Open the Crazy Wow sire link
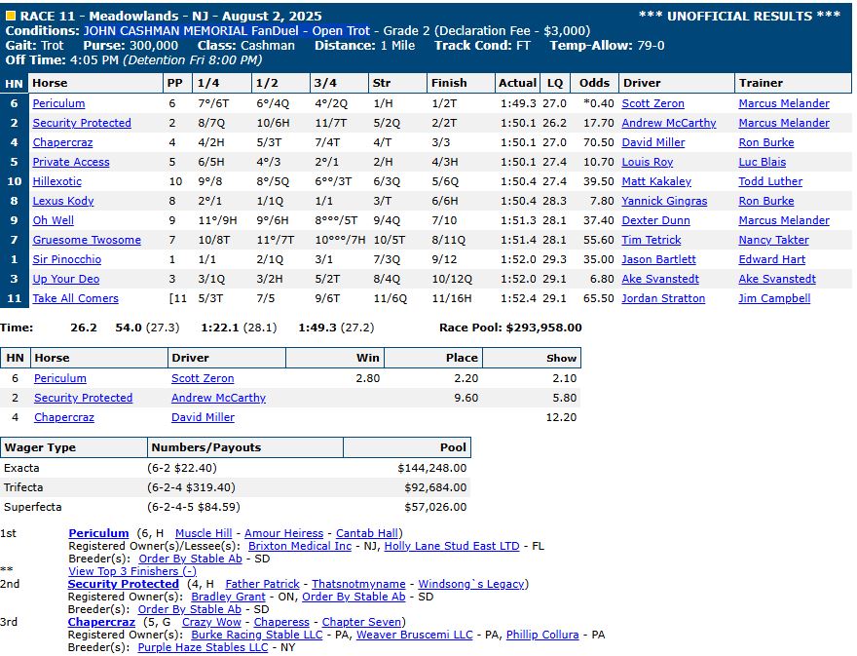 point(211,622)
